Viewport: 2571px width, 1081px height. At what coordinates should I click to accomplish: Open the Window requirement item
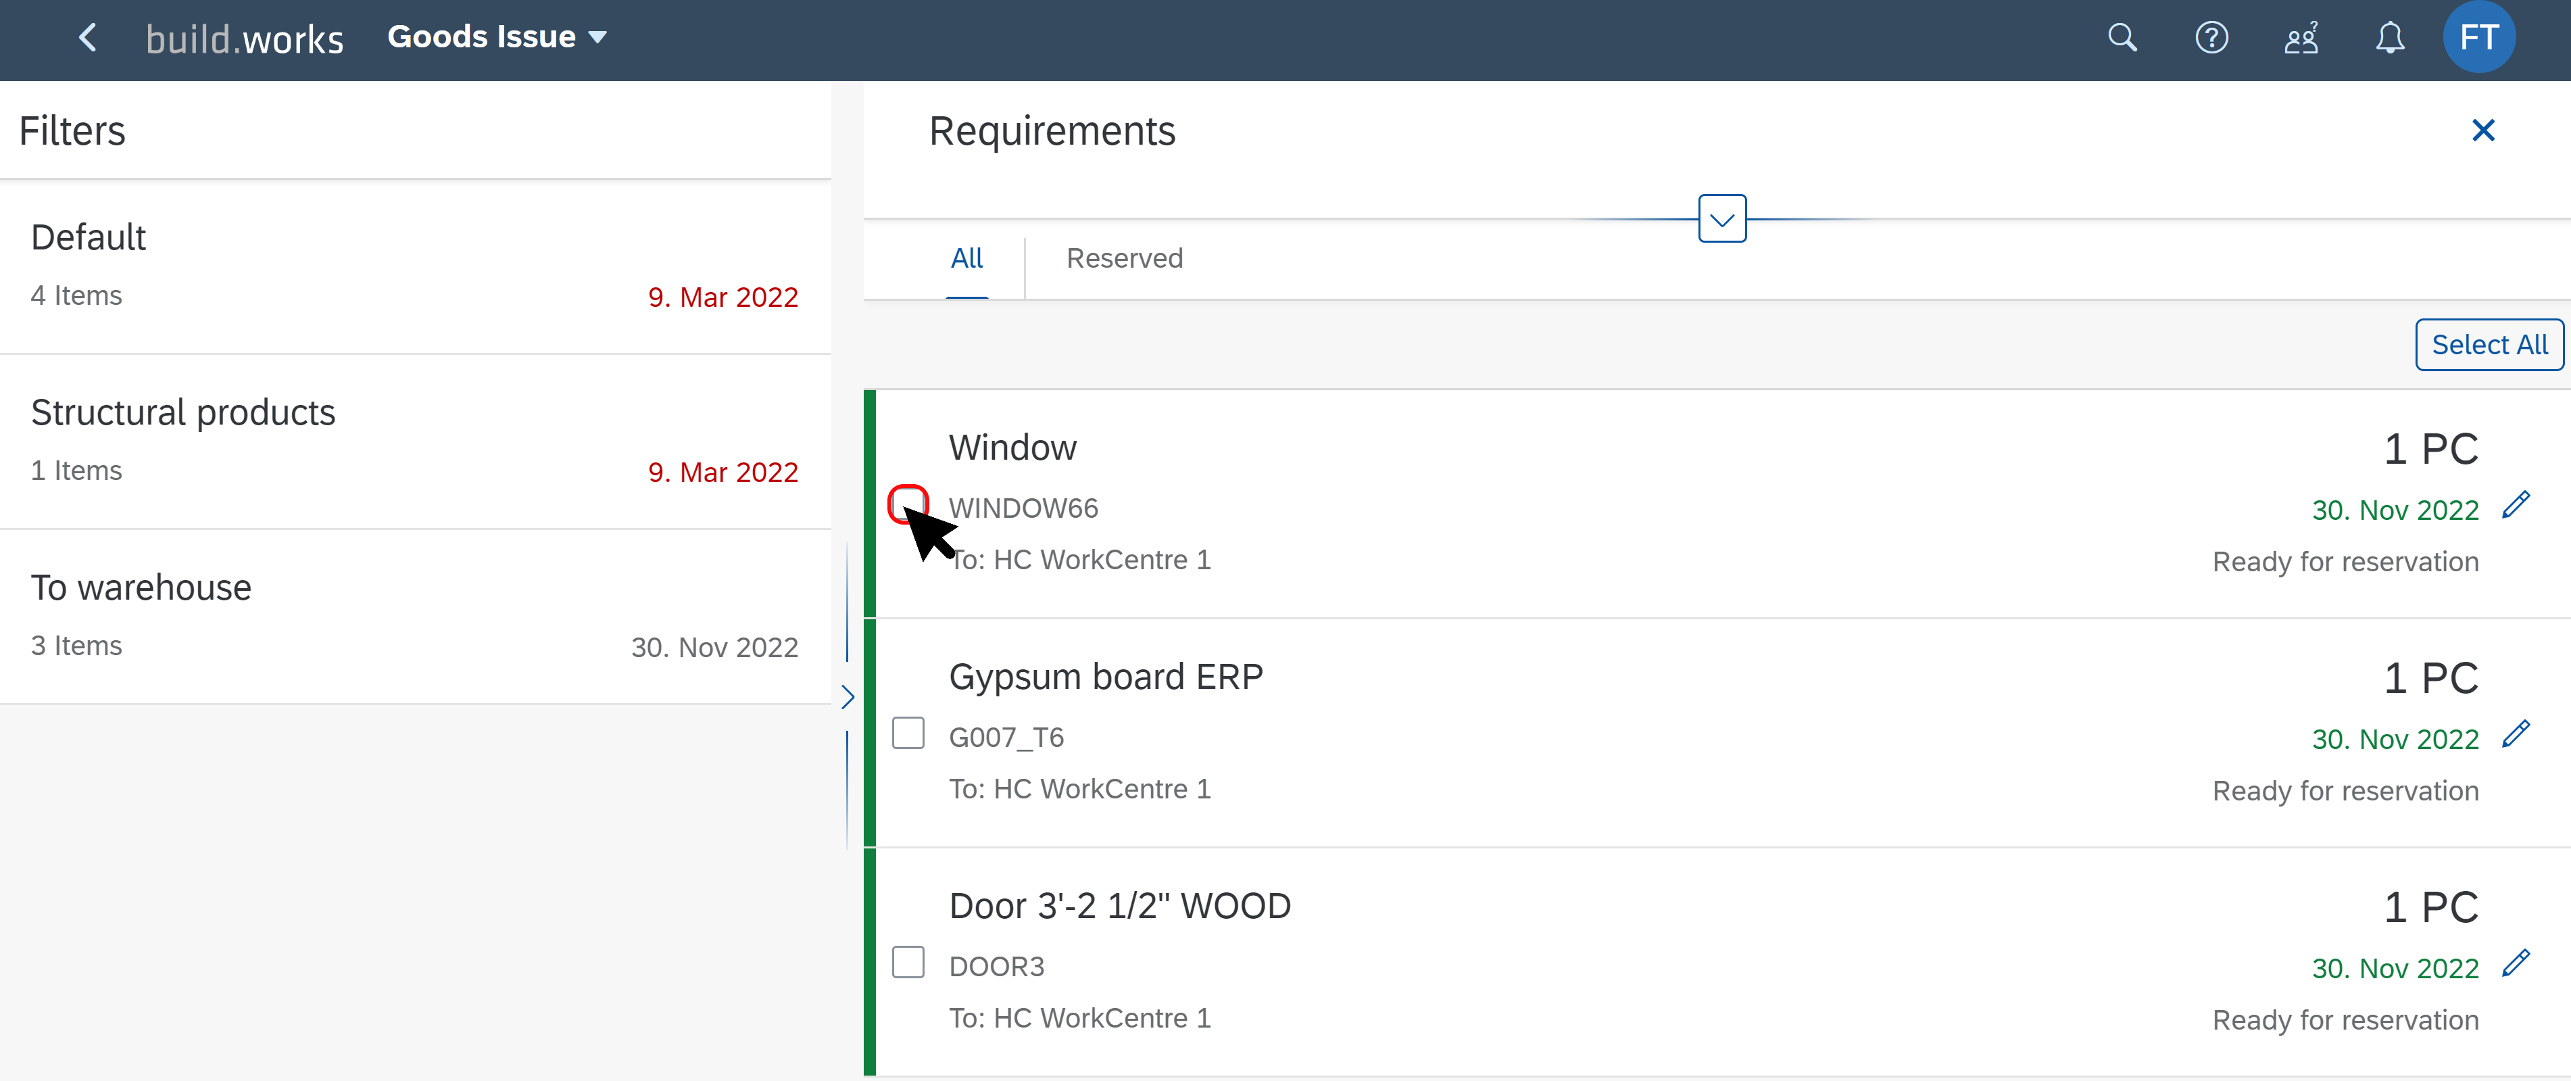pyautogui.click(x=1717, y=504)
